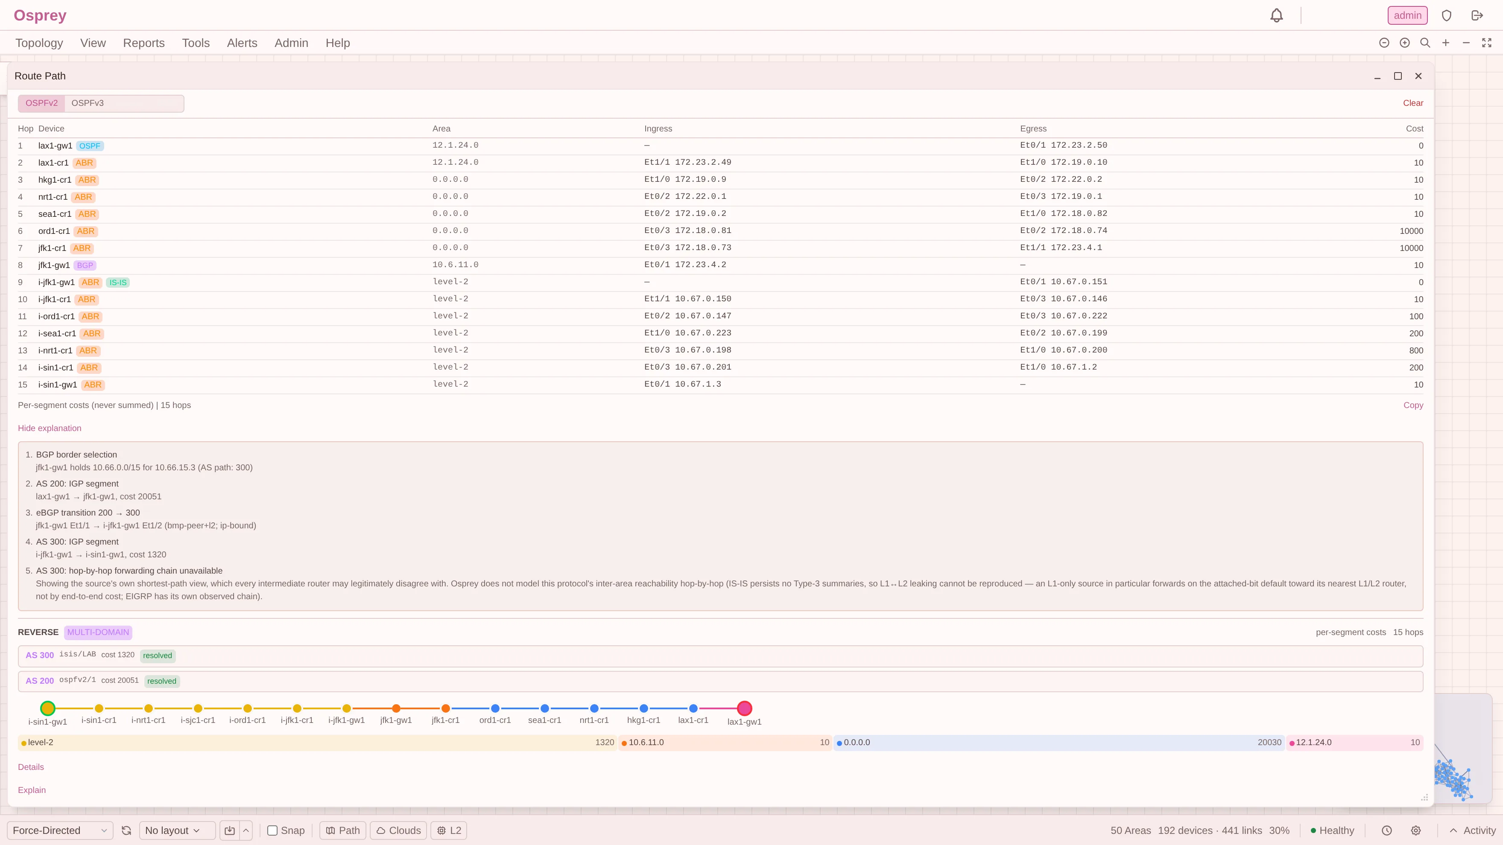1503x845 pixels.
Task: Switch to OSPFv3 protocol
Action: point(88,103)
